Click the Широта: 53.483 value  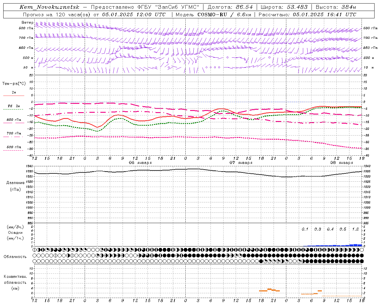(x=284, y=7)
